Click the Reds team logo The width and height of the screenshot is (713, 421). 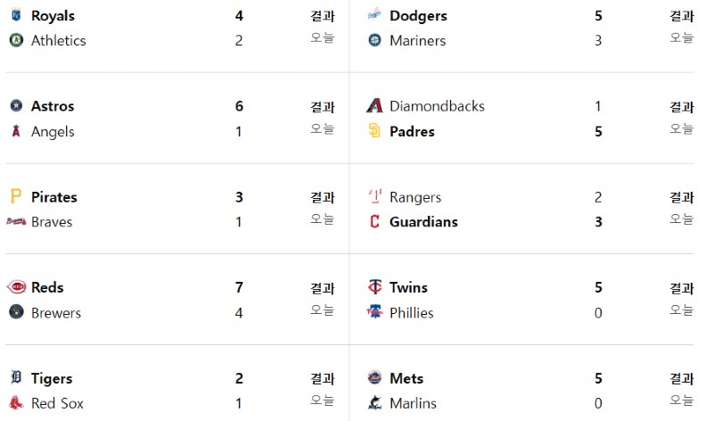point(16,287)
